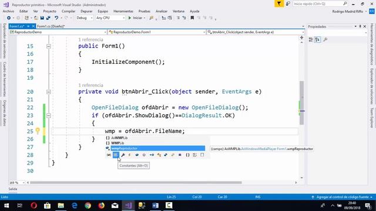The image size is (376, 211).
Task: Open the Proyecto menu
Action: [49, 11]
